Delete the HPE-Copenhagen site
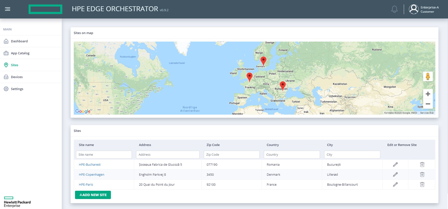The height and width of the screenshot is (209, 448). pyautogui.click(x=422, y=174)
